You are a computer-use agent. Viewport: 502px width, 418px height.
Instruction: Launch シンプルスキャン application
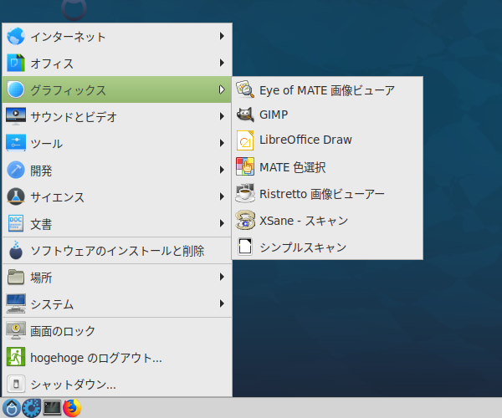327,247
